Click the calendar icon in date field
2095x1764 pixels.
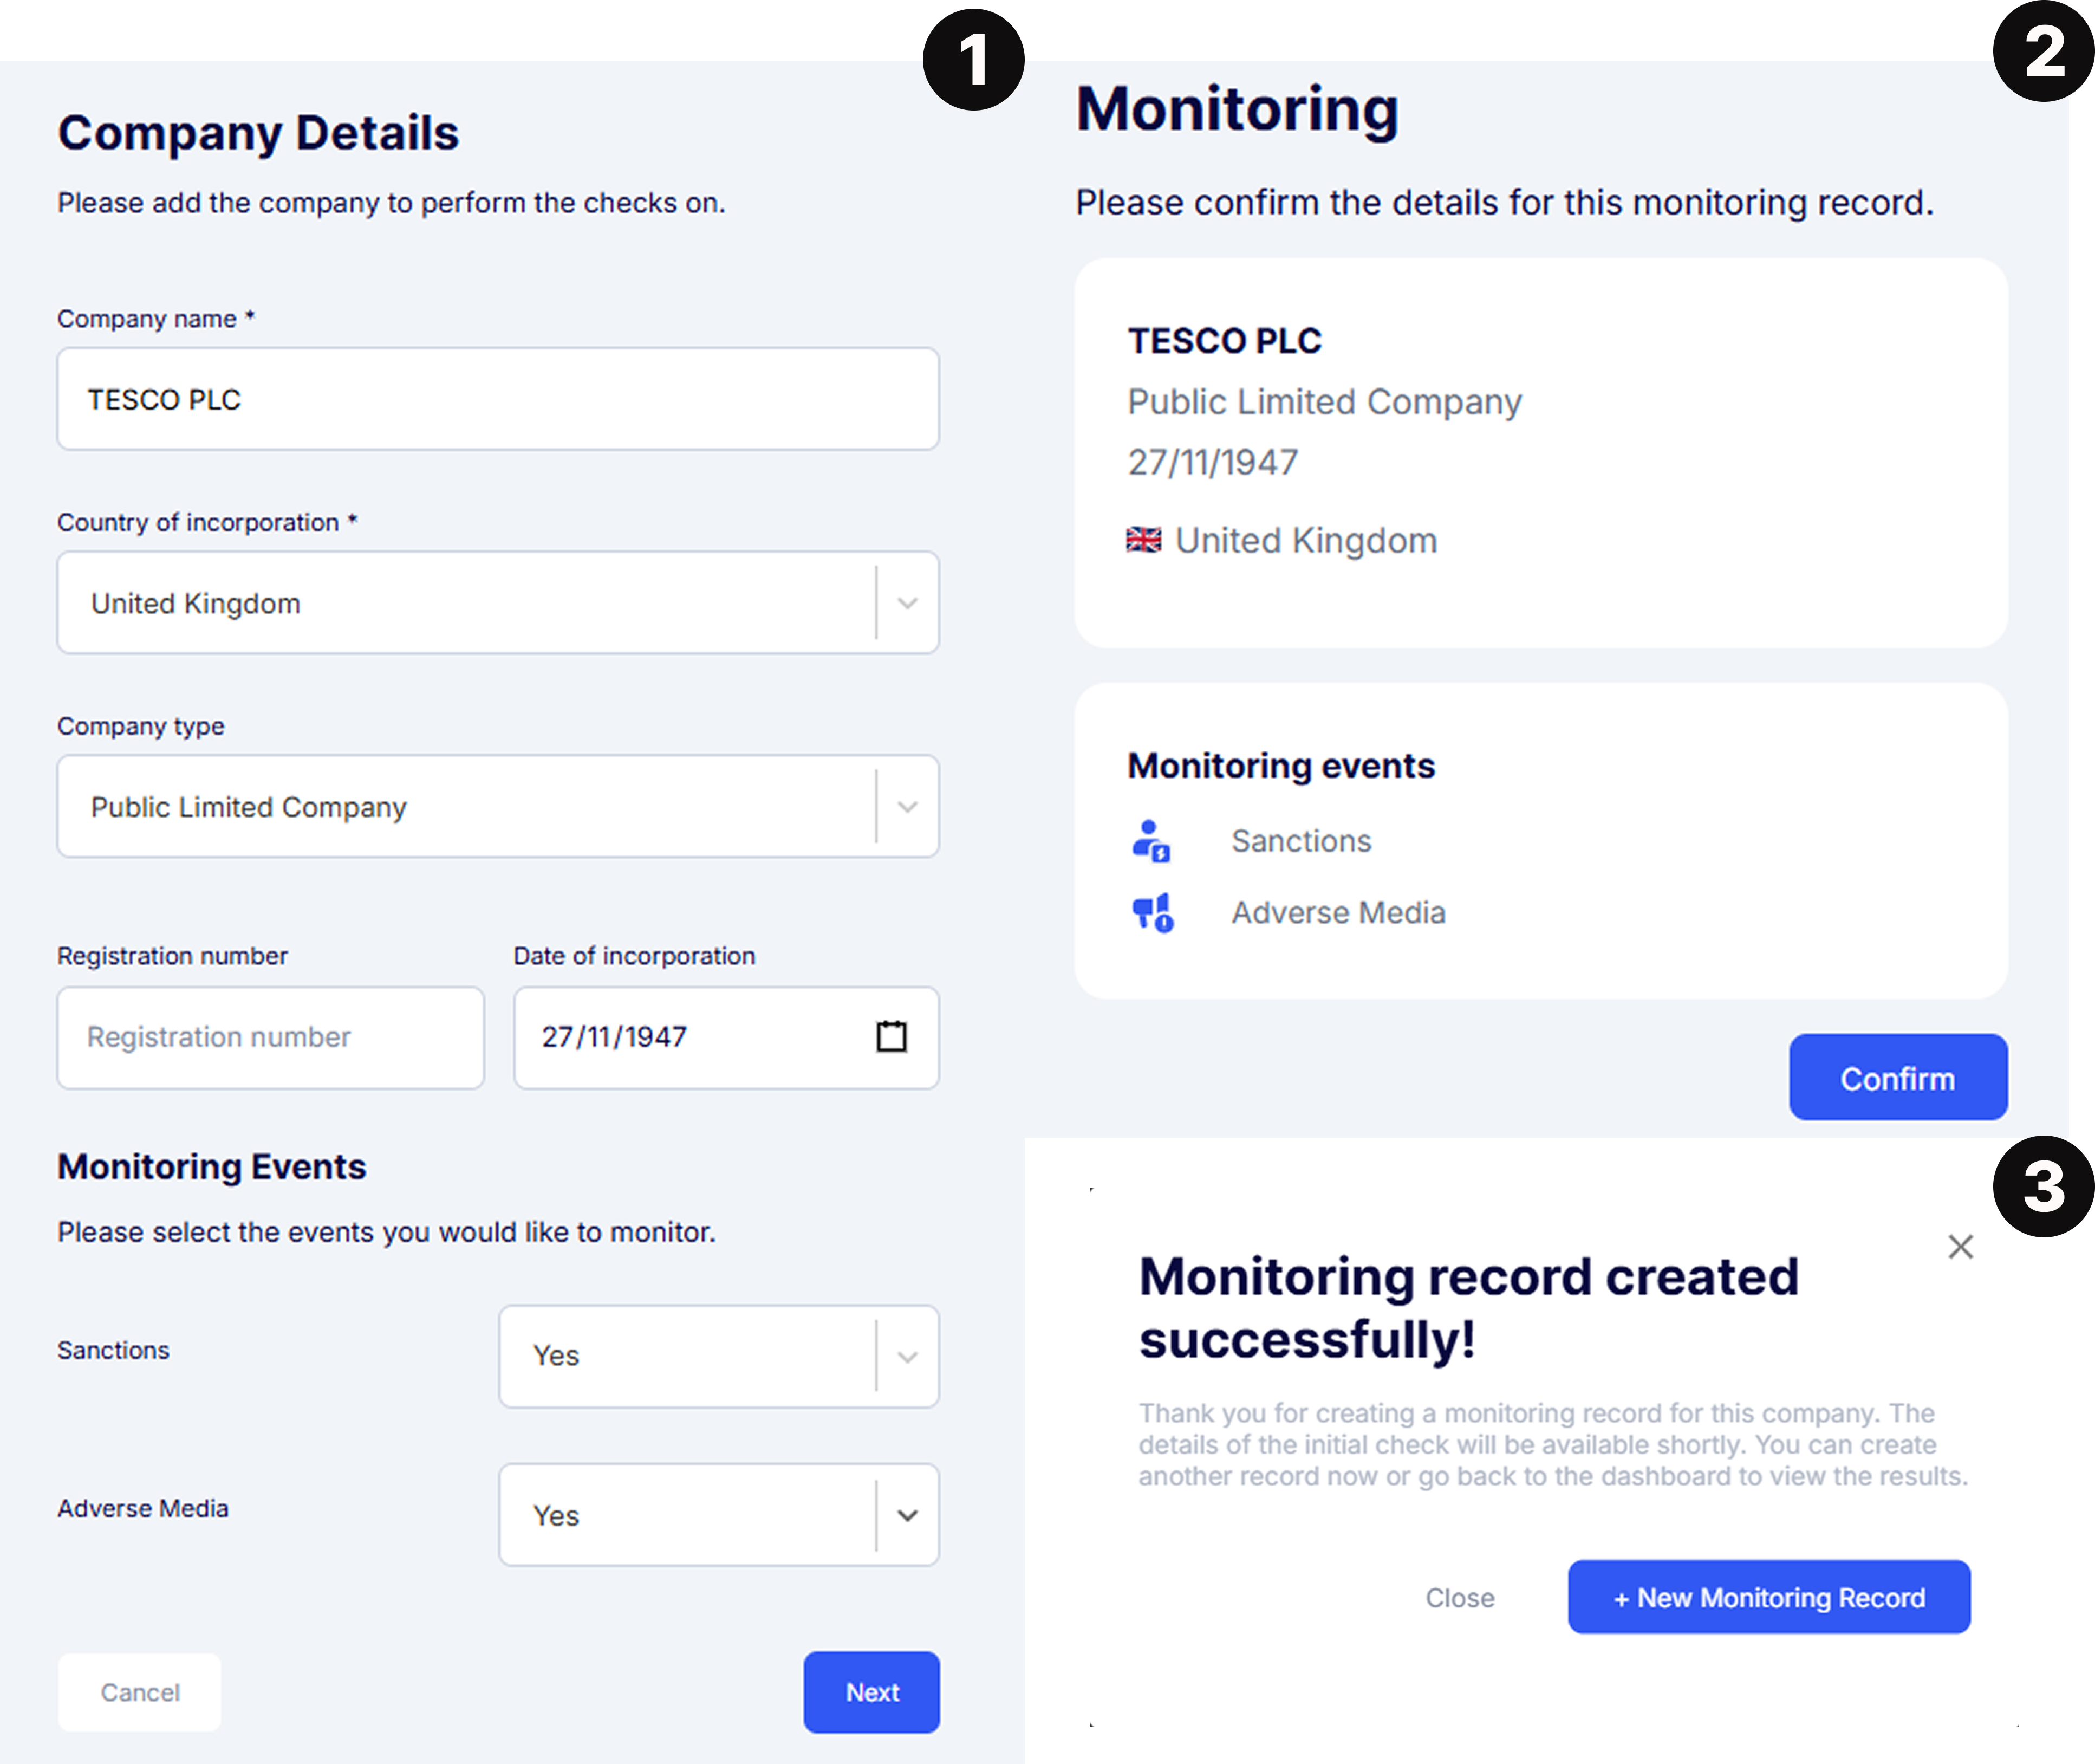(890, 1036)
